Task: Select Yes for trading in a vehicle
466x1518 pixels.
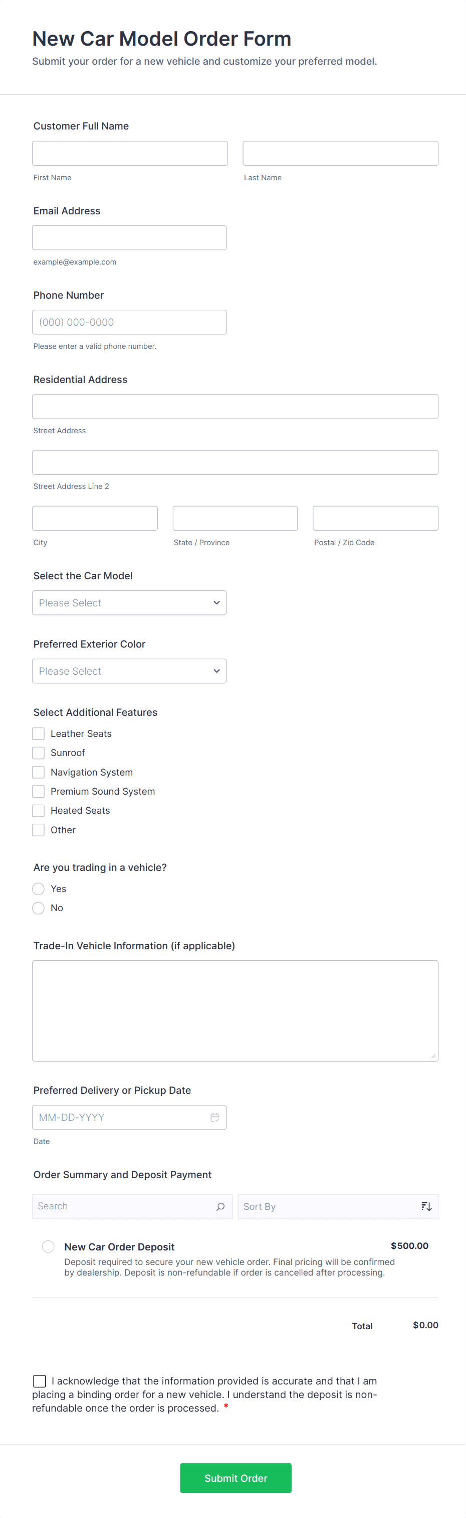Action: click(38, 889)
